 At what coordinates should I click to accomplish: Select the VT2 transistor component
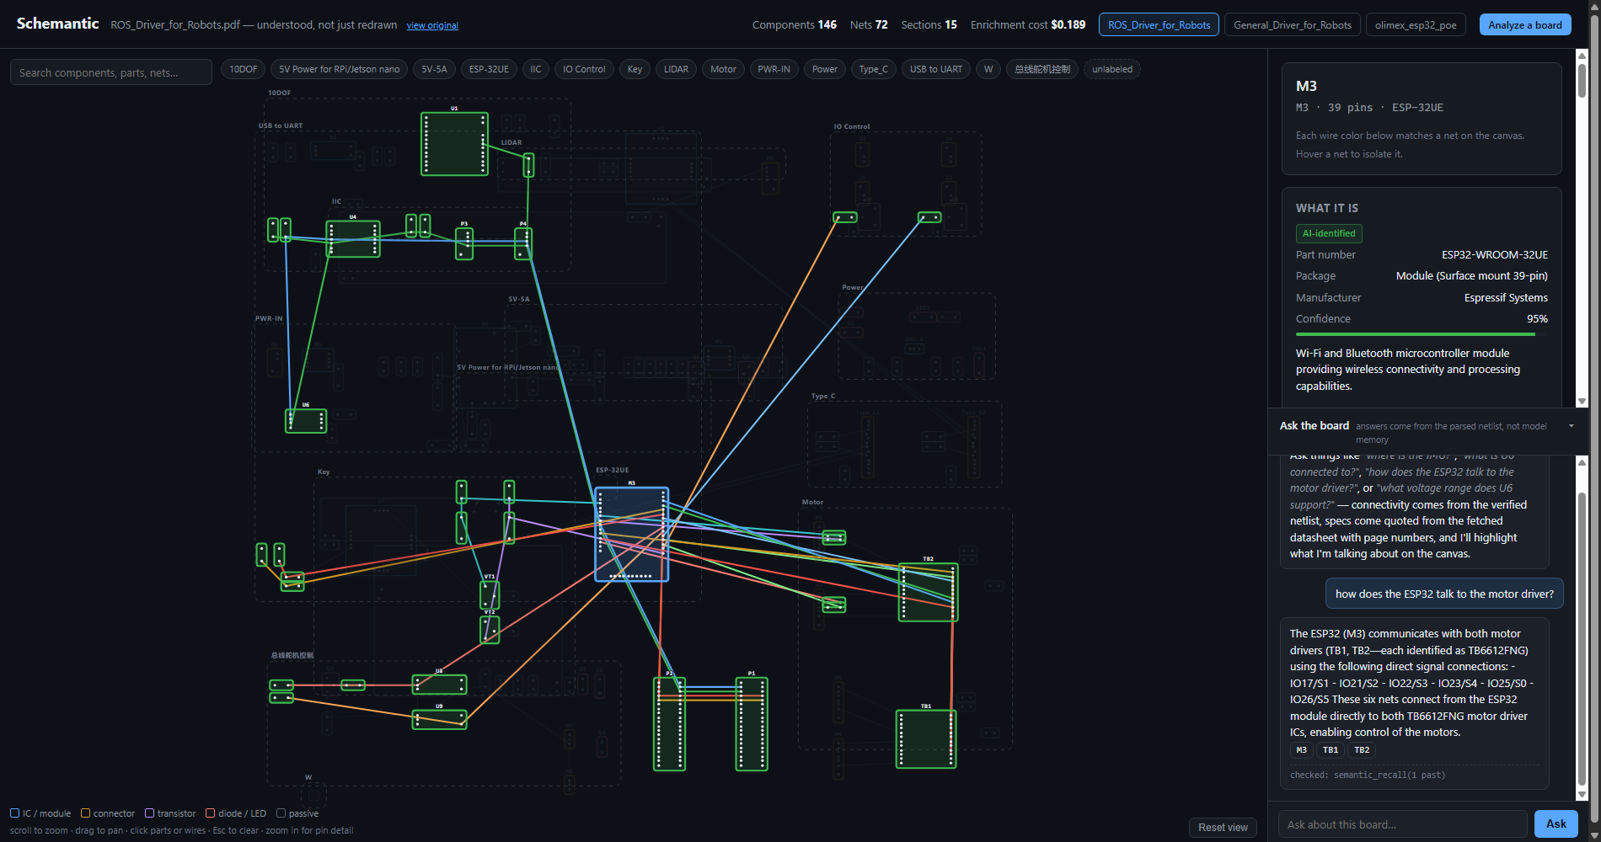[490, 630]
